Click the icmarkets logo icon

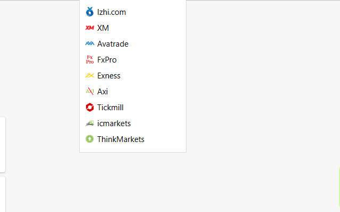(89, 123)
